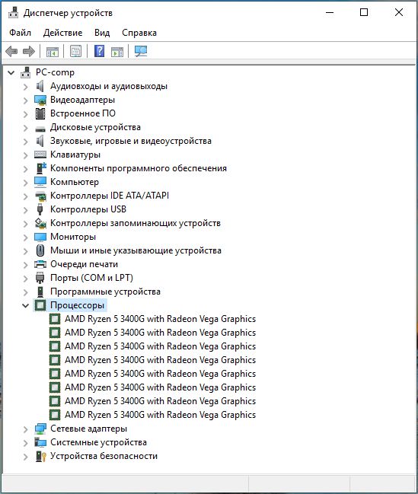Click the Порты (COM и LPT) connector icon
This screenshot has width=418, height=494.
click(40, 278)
